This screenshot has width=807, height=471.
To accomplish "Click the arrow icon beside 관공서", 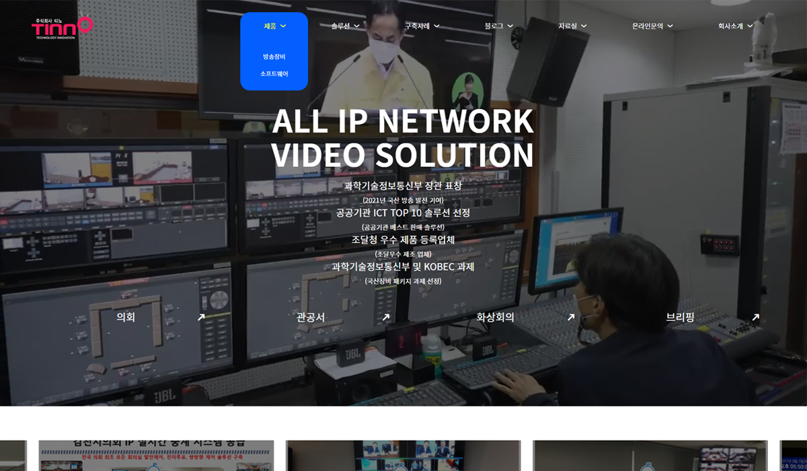I will coord(386,318).
